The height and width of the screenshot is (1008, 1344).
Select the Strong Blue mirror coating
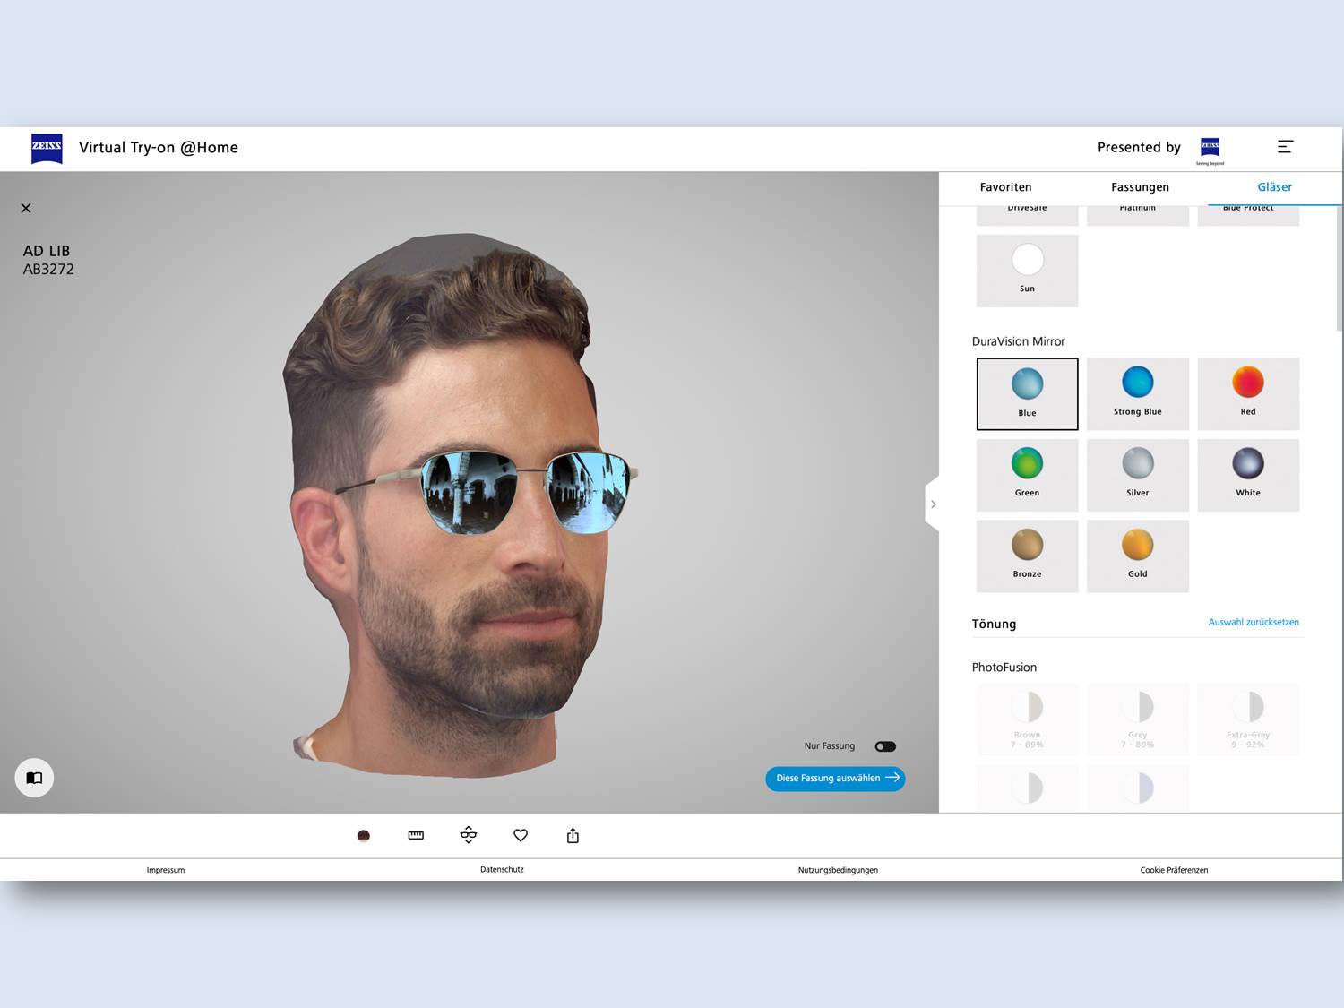(1137, 393)
